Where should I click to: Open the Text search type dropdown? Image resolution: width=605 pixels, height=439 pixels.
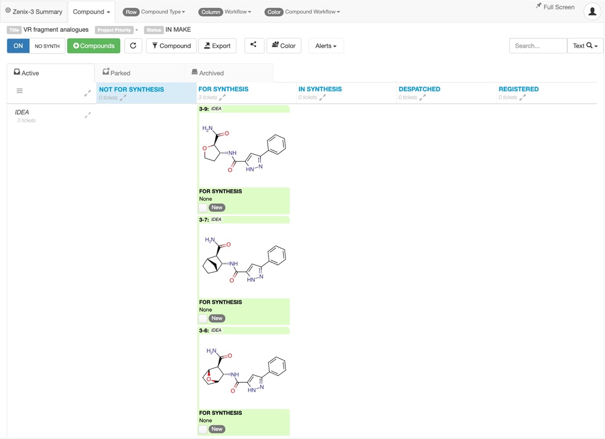click(x=585, y=46)
